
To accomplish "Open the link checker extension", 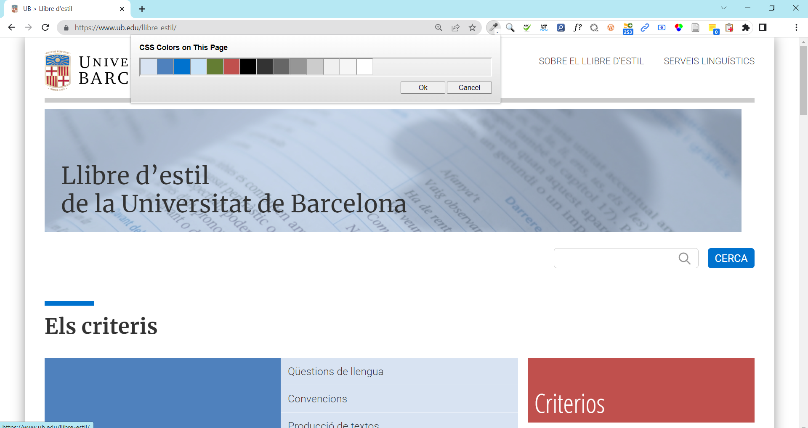I will 645,28.
